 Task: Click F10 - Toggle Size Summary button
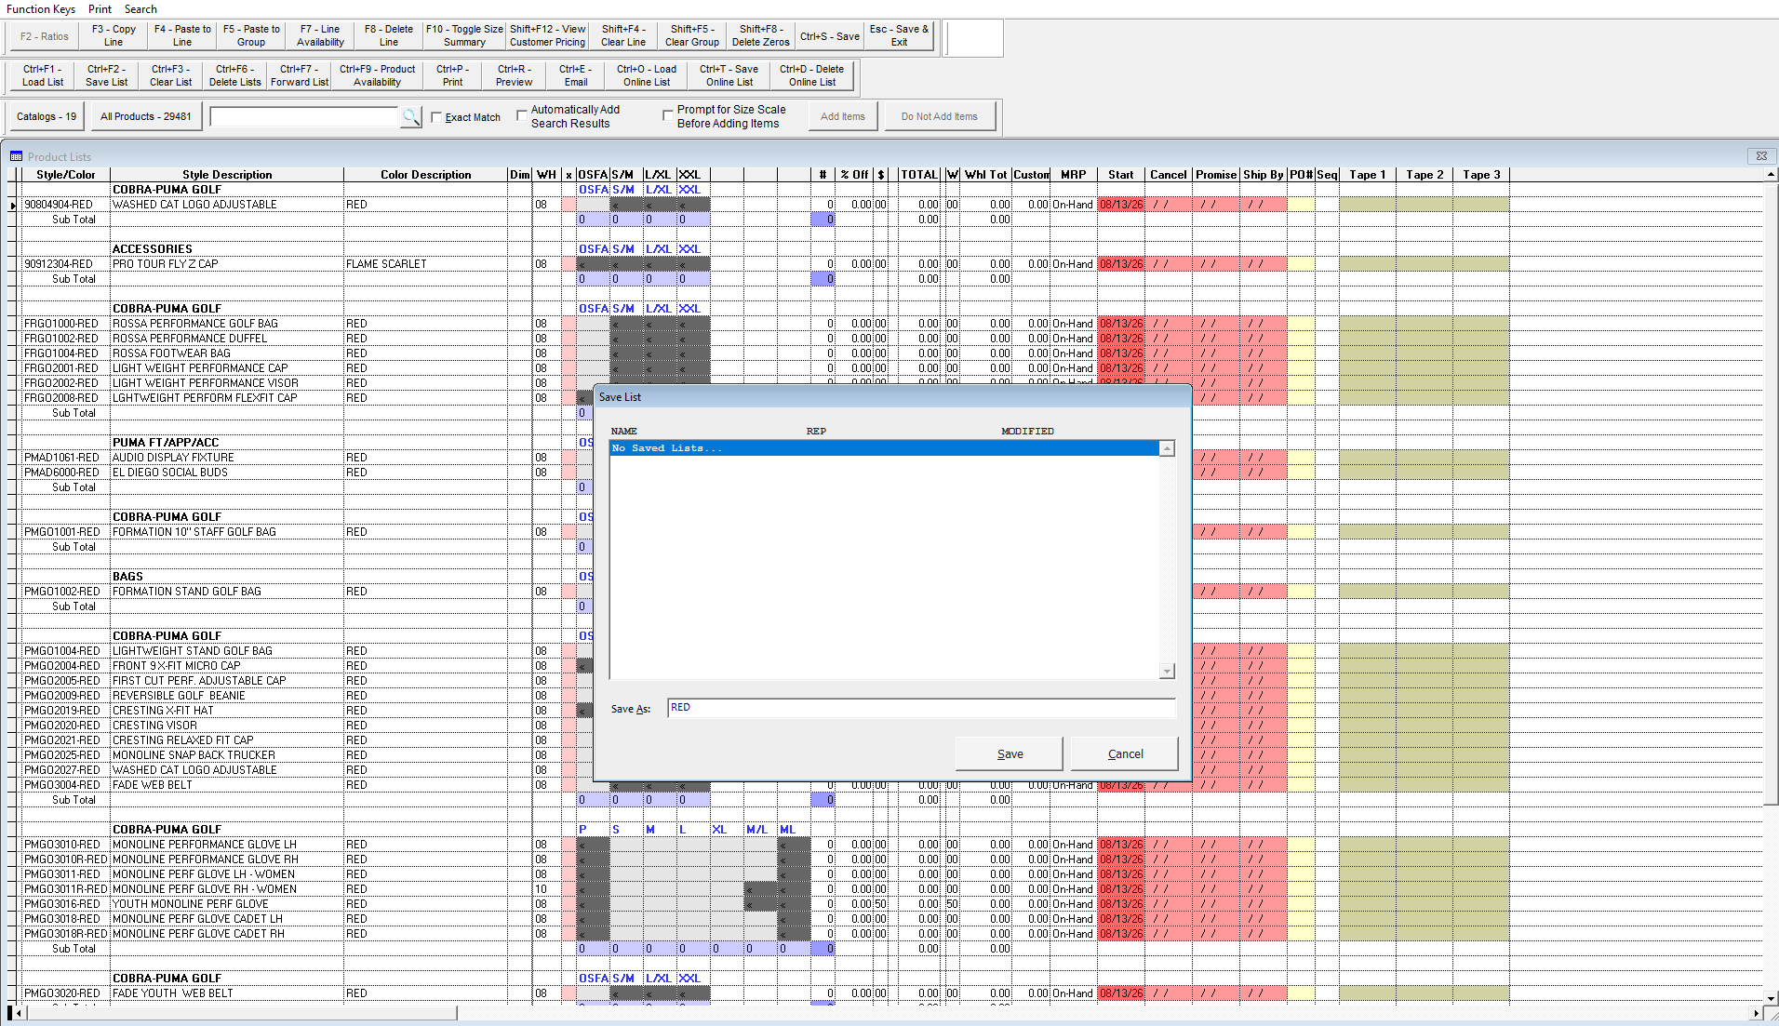click(x=464, y=36)
